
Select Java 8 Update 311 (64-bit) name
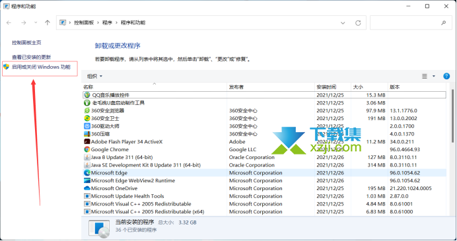click(x=122, y=157)
